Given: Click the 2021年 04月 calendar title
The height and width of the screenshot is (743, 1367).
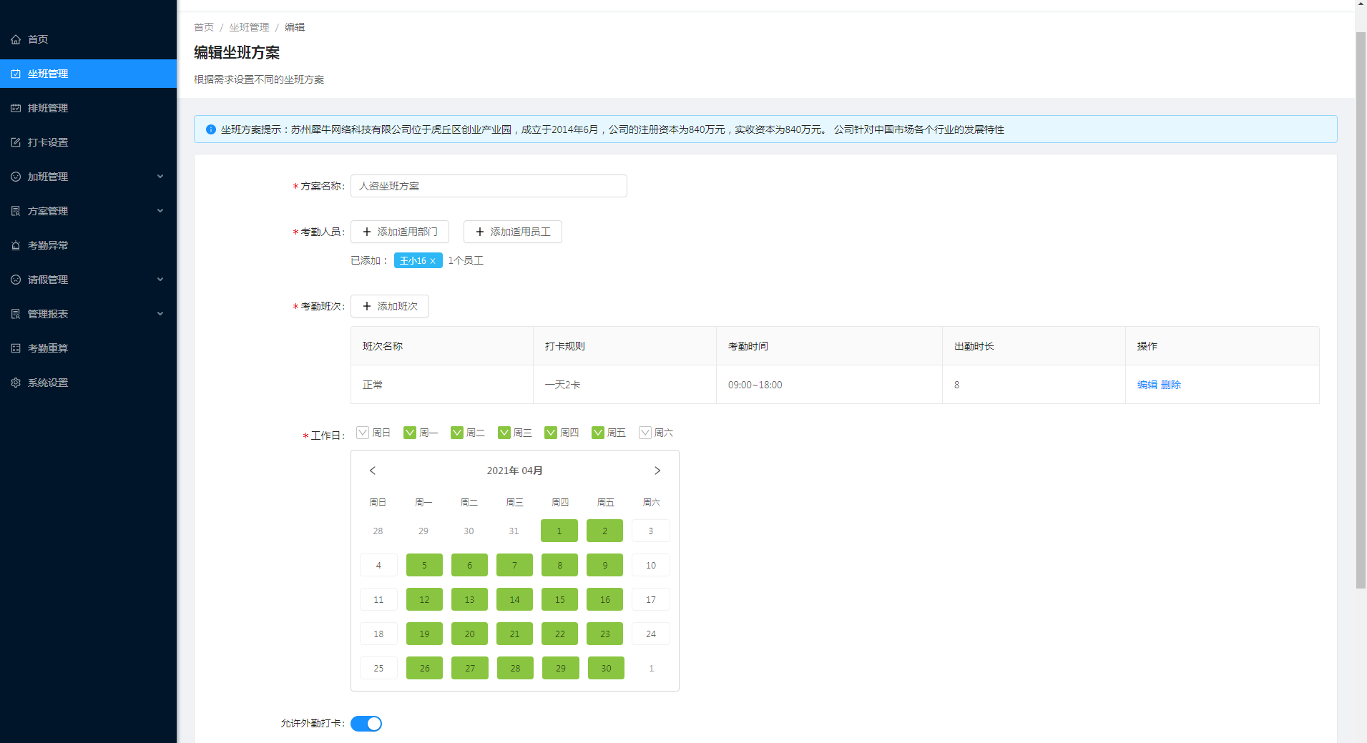Looking at the screenshot, I should pos(515,471).
